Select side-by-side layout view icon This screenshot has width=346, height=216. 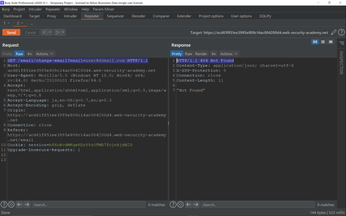[x=315, y=42]
